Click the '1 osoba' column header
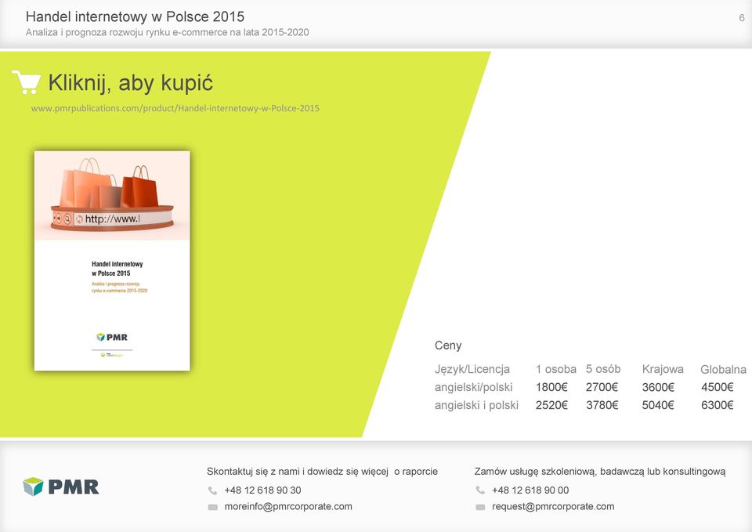752x532 pixels. (556, 369)
